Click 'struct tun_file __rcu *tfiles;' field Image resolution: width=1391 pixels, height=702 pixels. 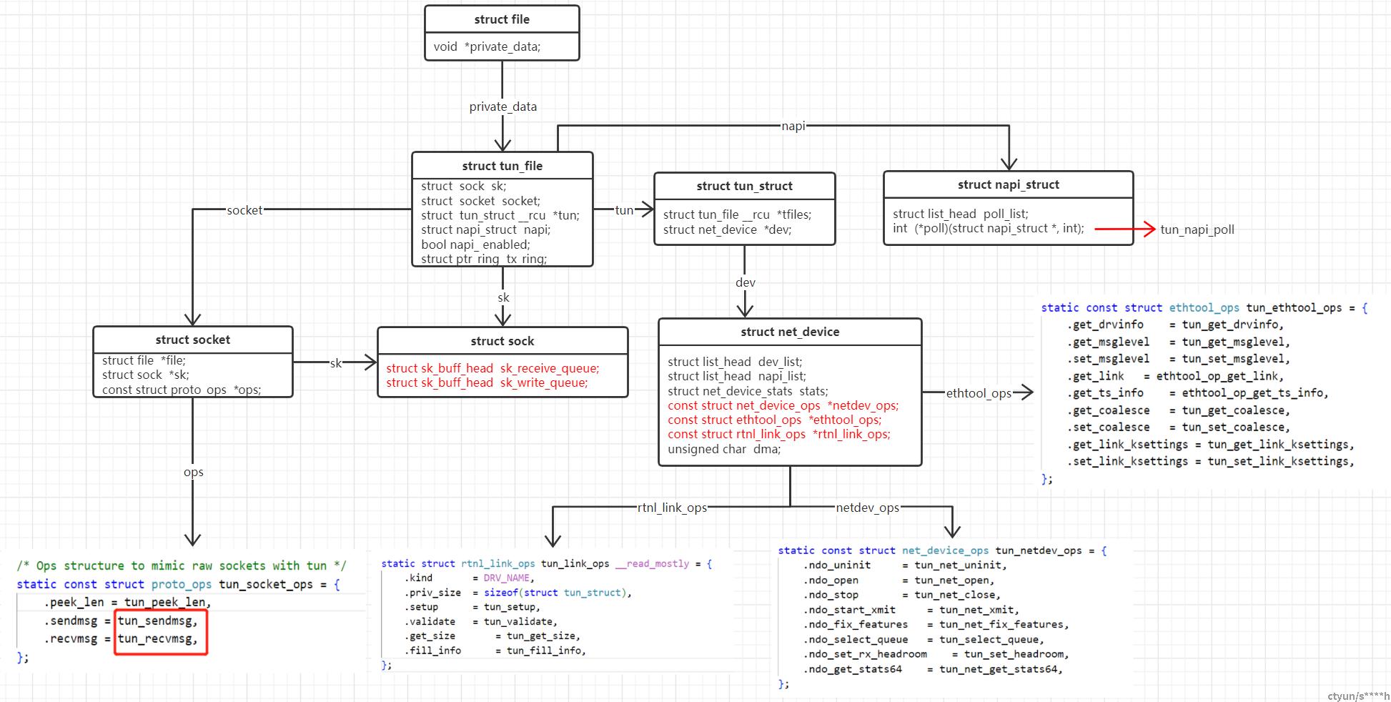click(737, 214)
